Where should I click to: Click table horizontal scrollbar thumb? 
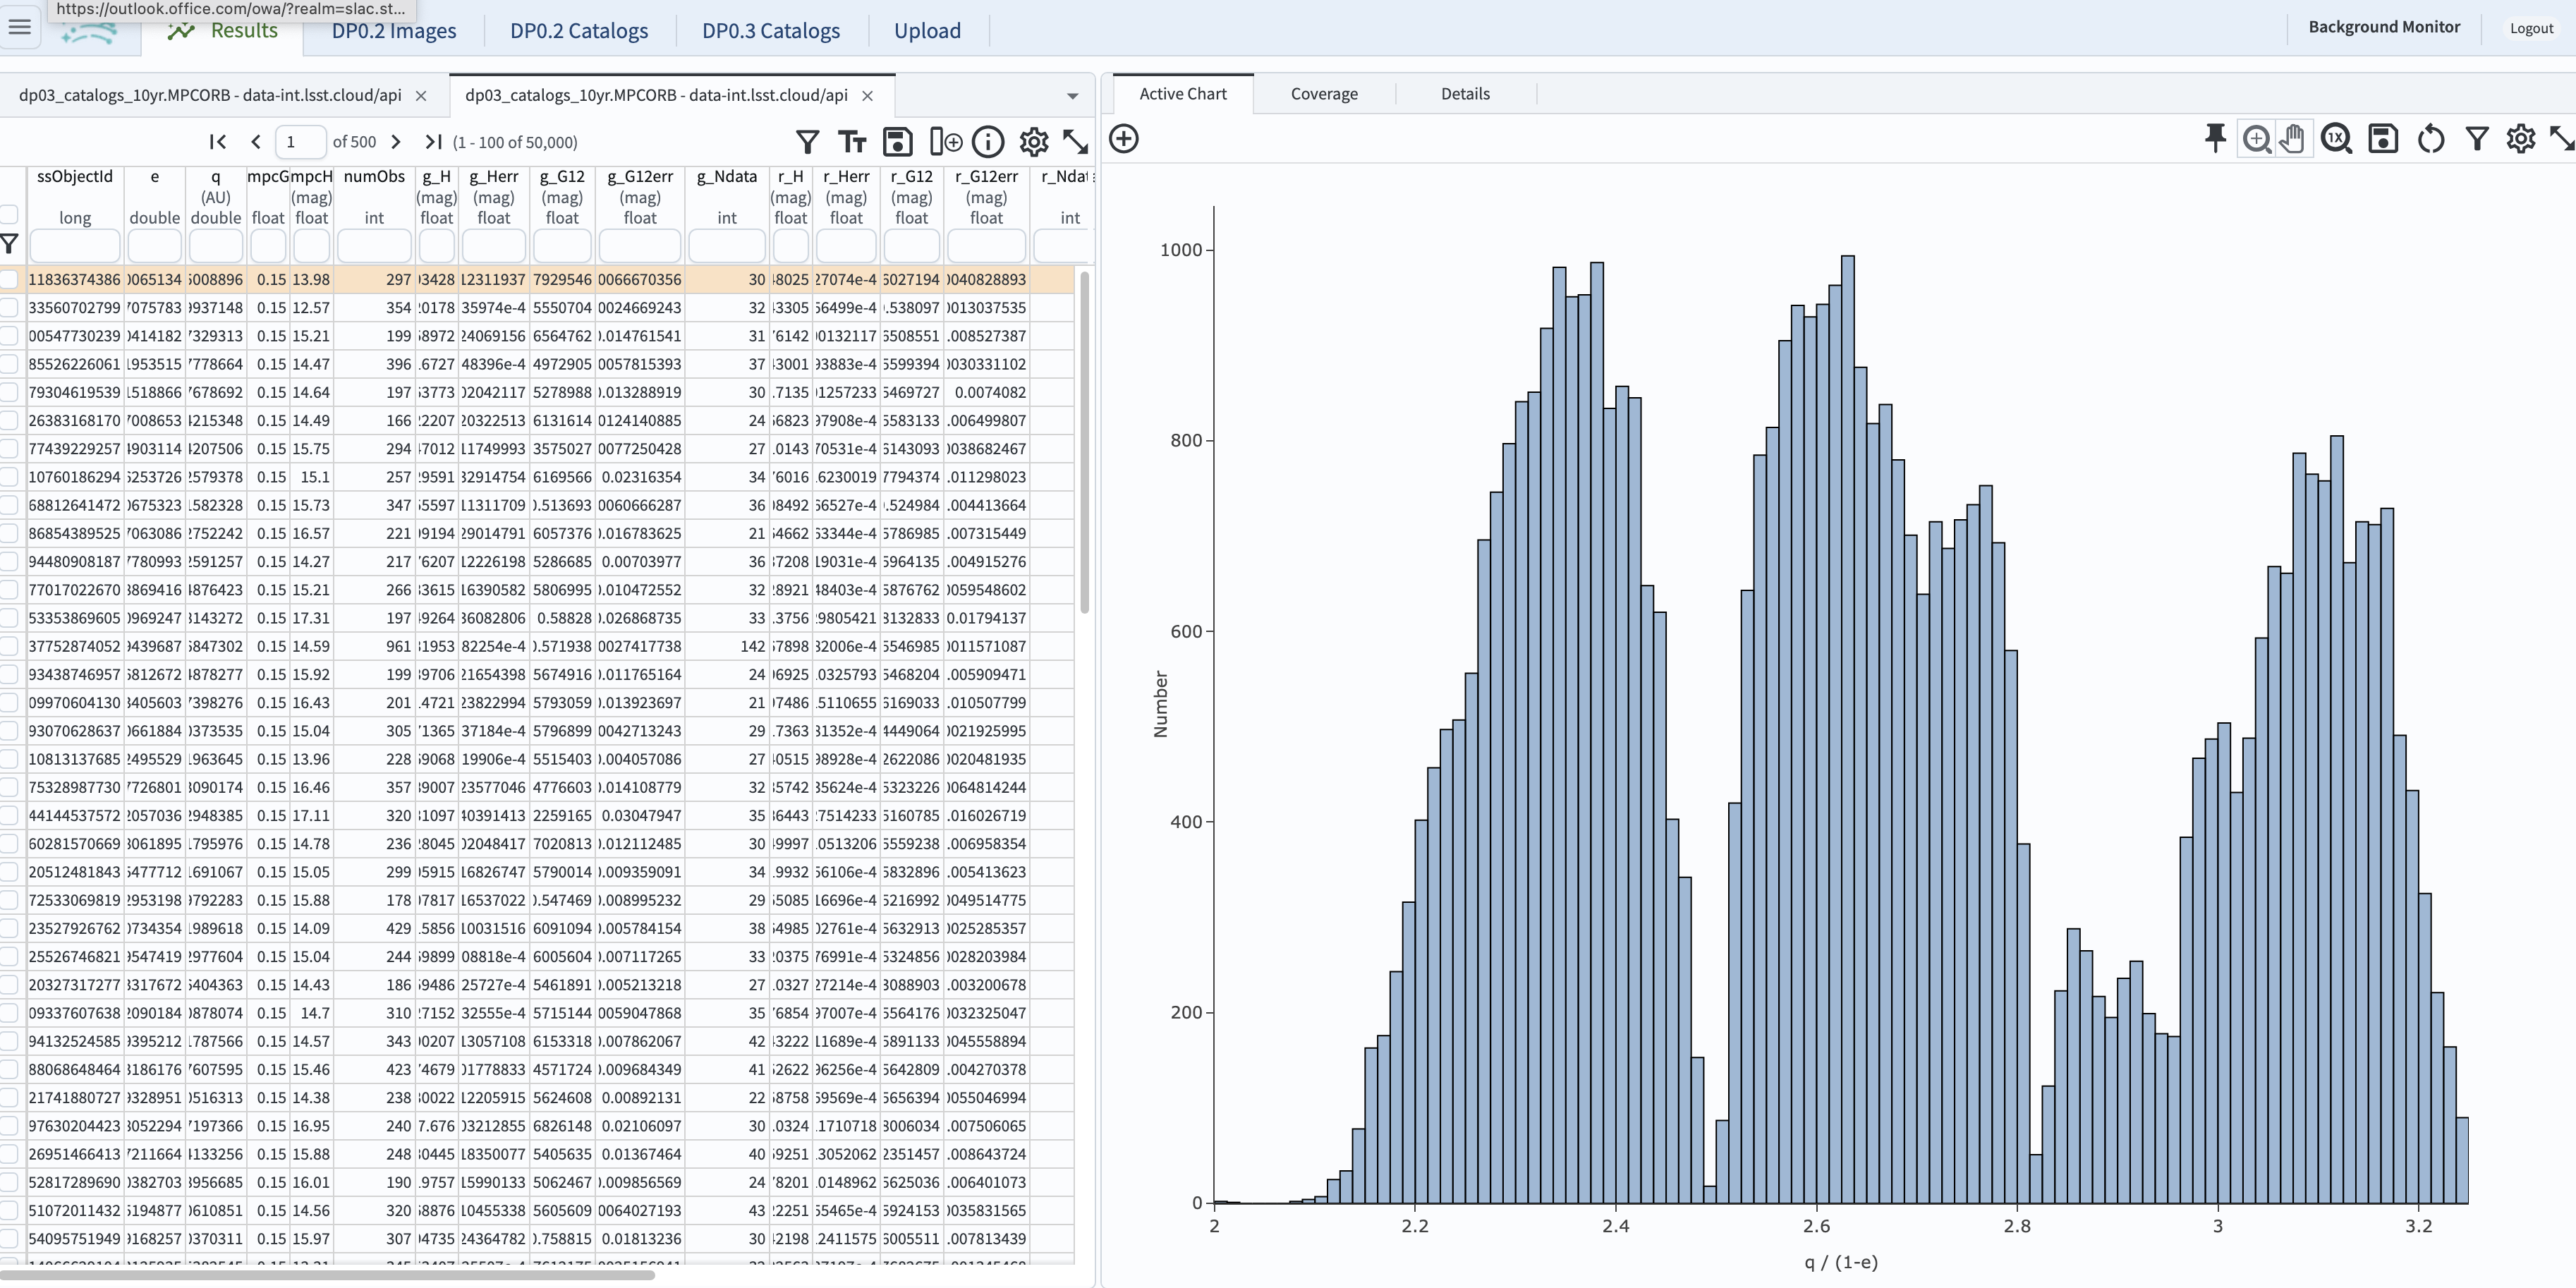328,1274
